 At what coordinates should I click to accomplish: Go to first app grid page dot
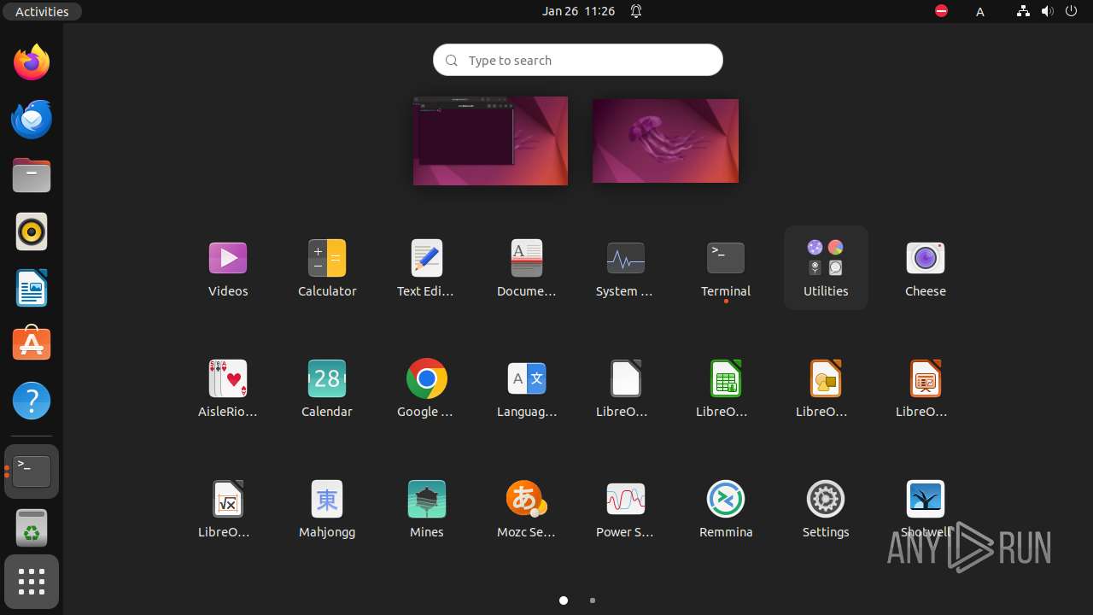[x=564, y=600]
